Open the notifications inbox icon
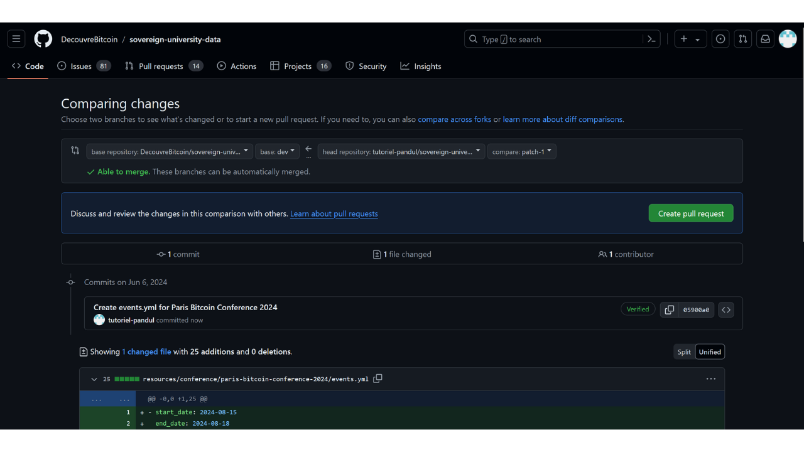 coord(765,39)
